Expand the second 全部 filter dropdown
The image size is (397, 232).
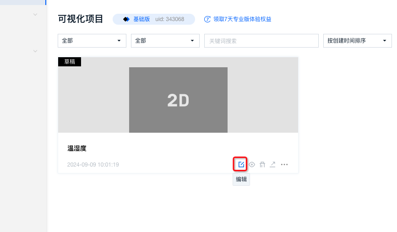click(165, 41)
